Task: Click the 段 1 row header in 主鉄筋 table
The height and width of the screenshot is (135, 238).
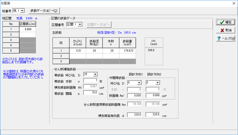Action: point(61,51)
